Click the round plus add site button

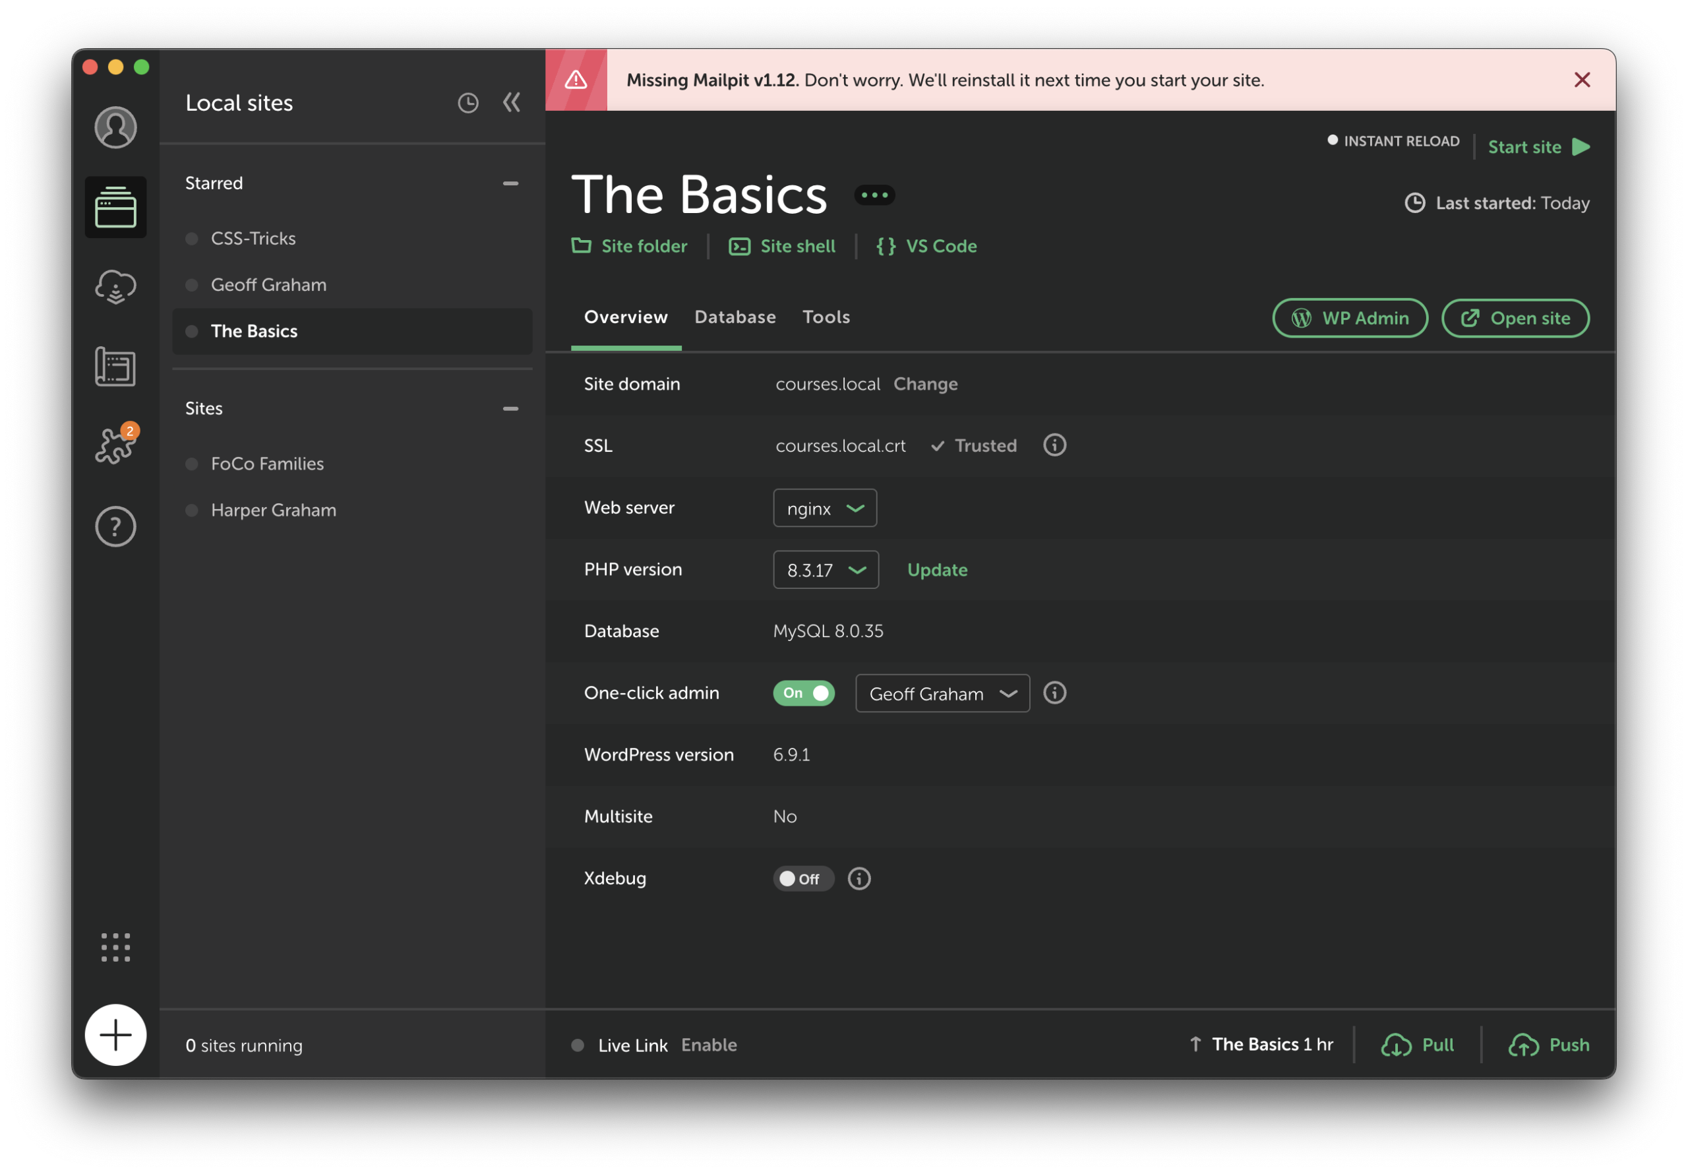click(x=115, y=1035)
